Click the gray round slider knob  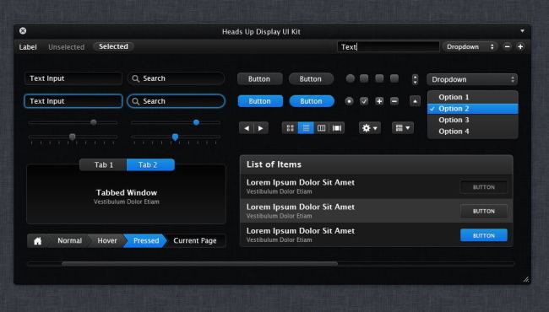tap(94, 122)
